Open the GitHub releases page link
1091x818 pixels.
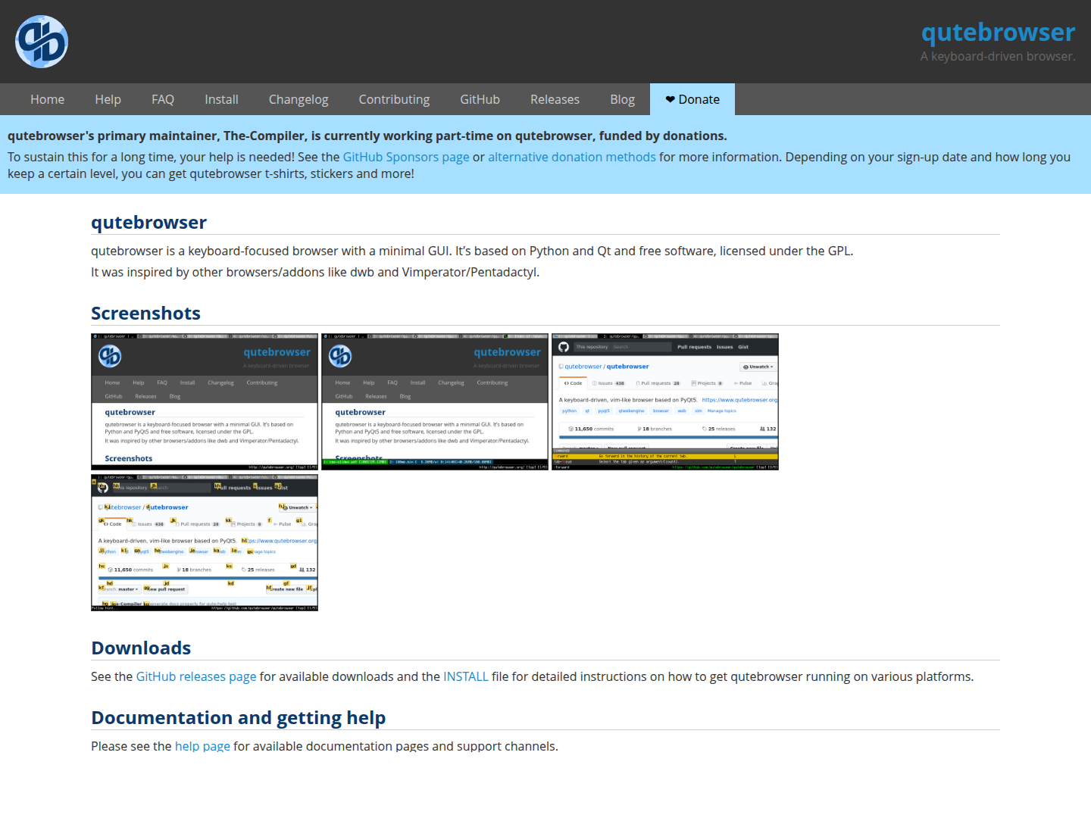click(x=196, y=676)
